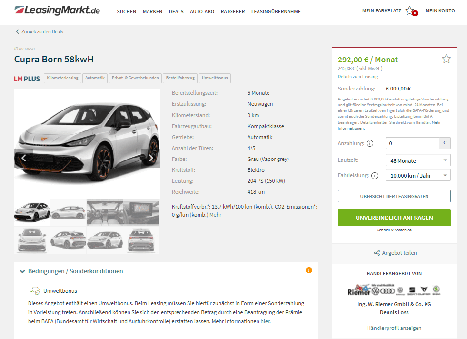
Task: Click the Umweltbonus car icon
Action: (x=35, y=291)
